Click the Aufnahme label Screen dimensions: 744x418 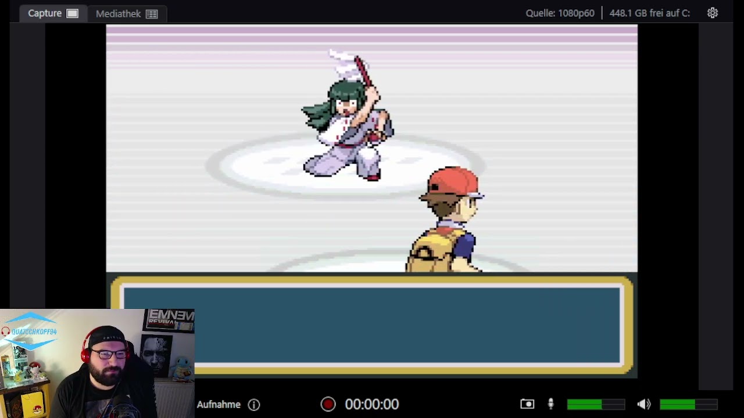tap(219, 405)
